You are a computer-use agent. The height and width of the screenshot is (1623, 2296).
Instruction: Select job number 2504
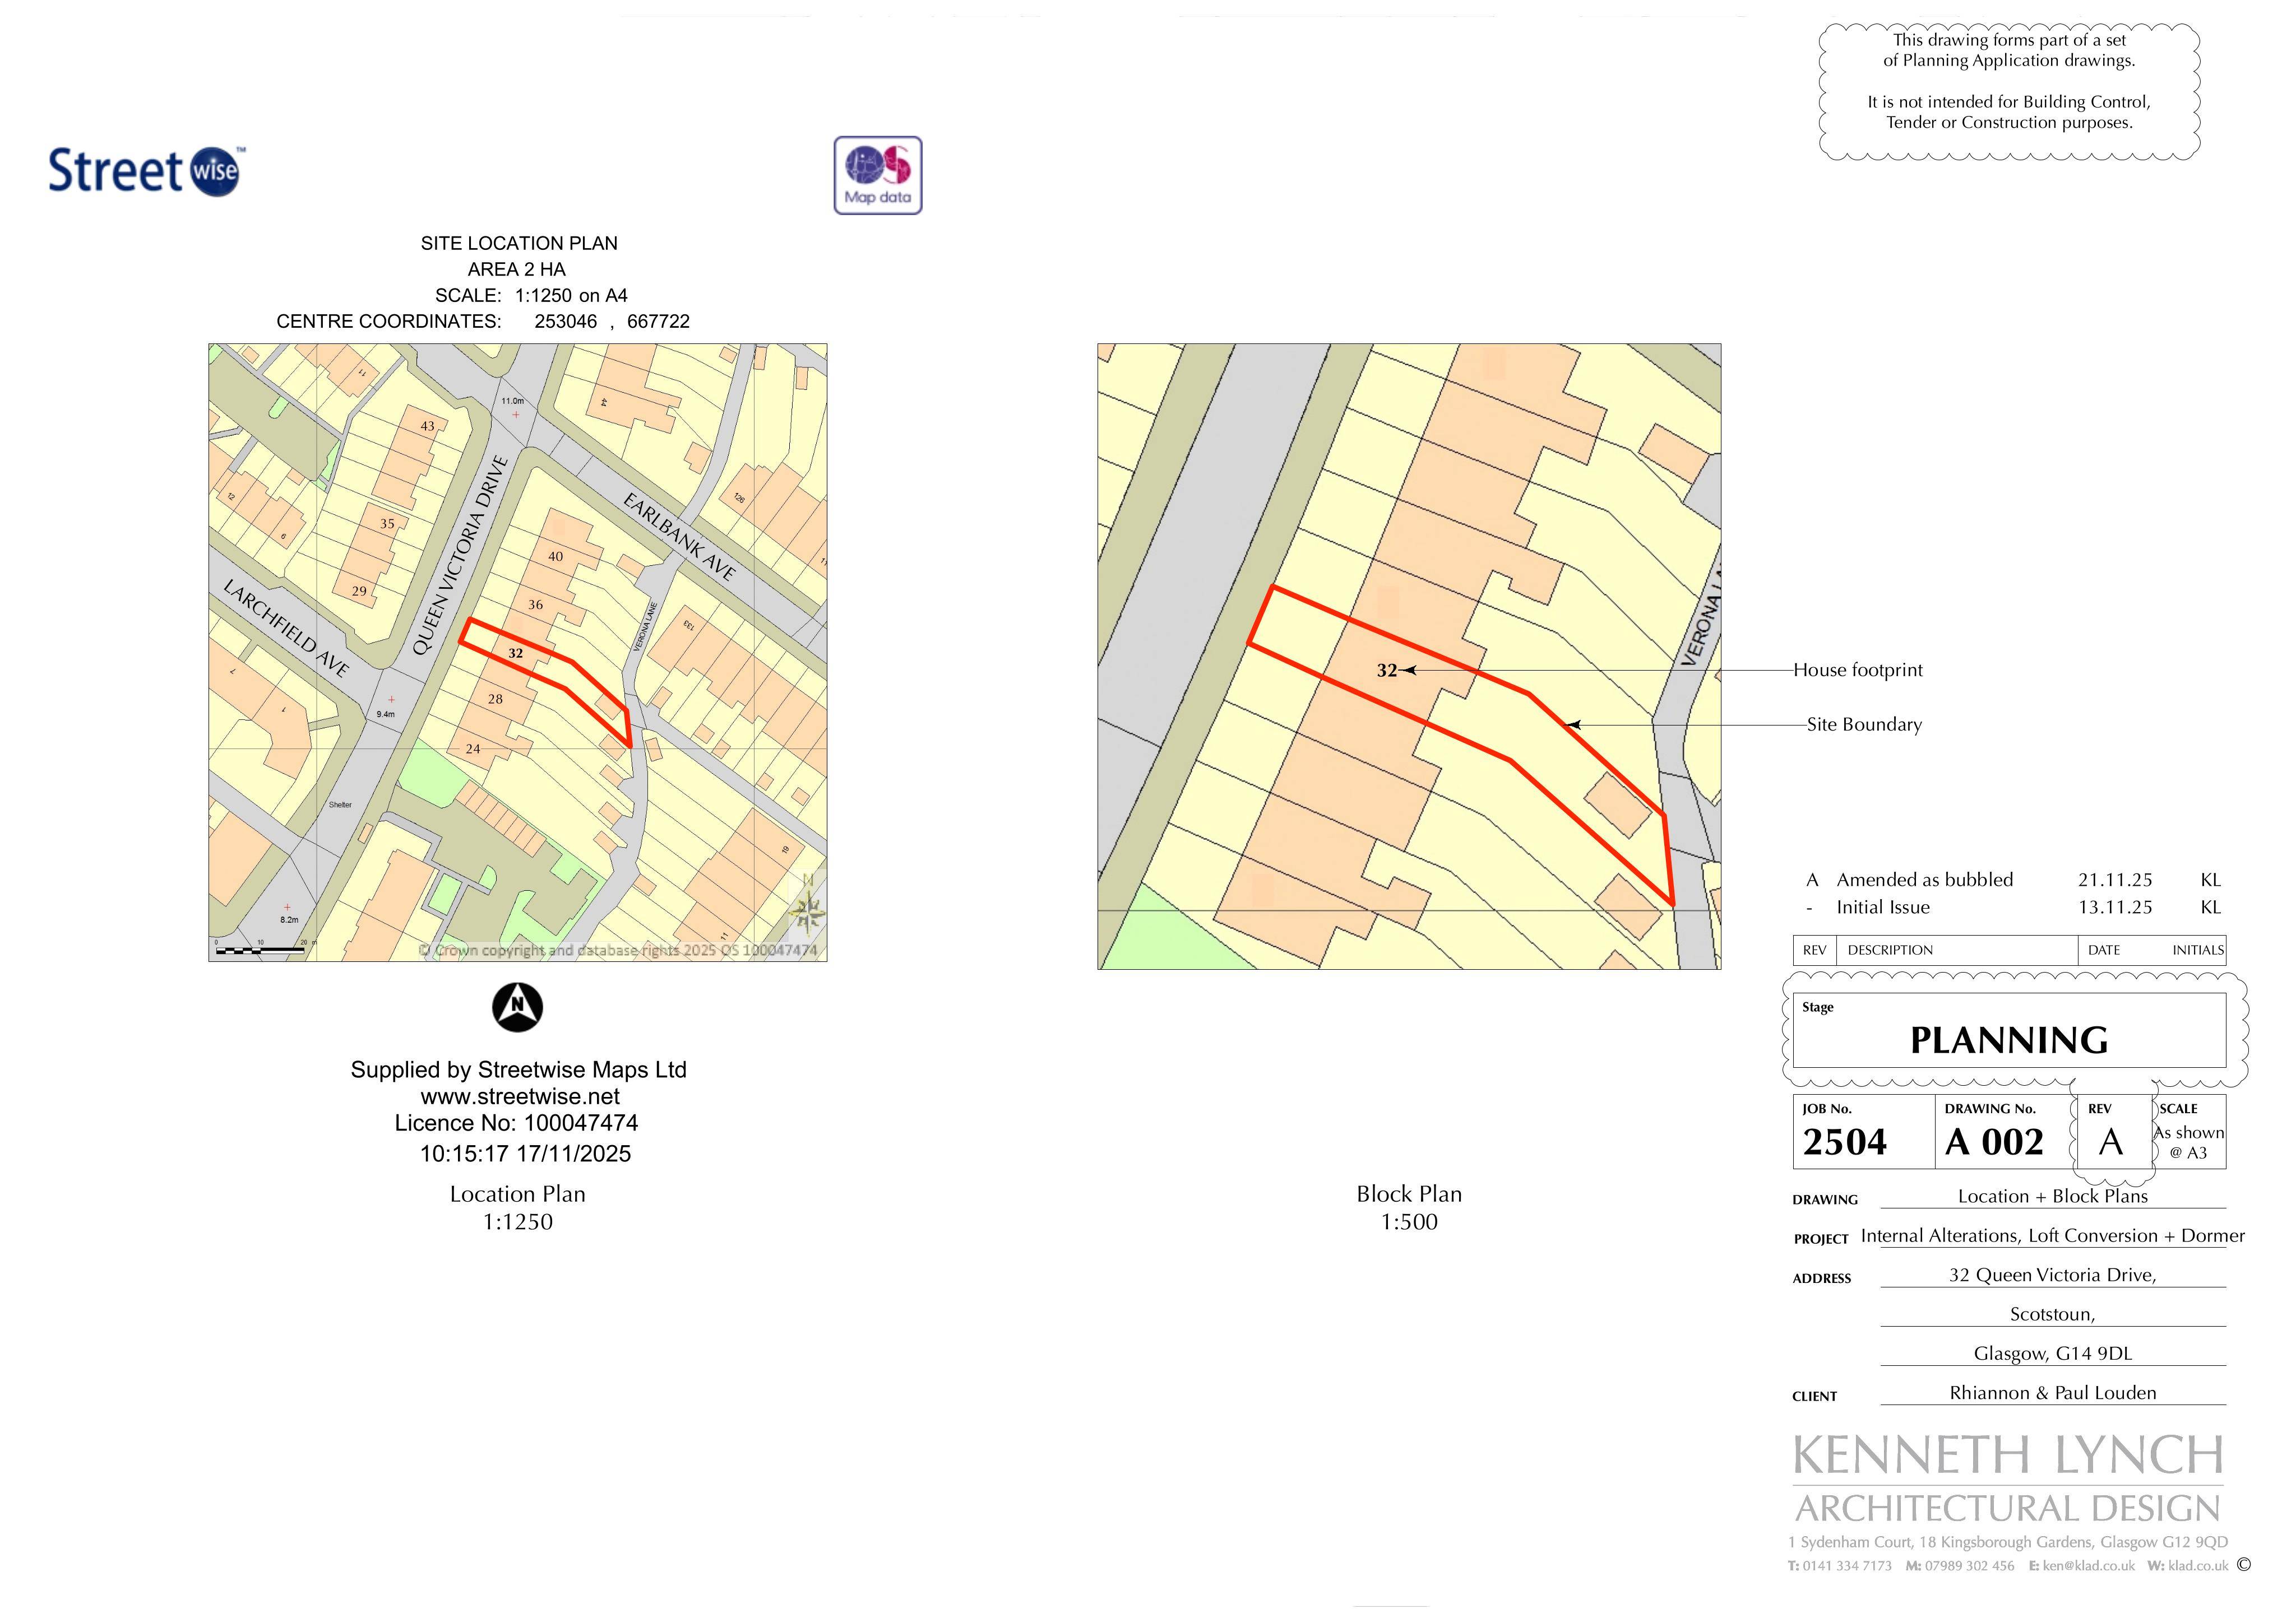[x=1844, y=1142]
